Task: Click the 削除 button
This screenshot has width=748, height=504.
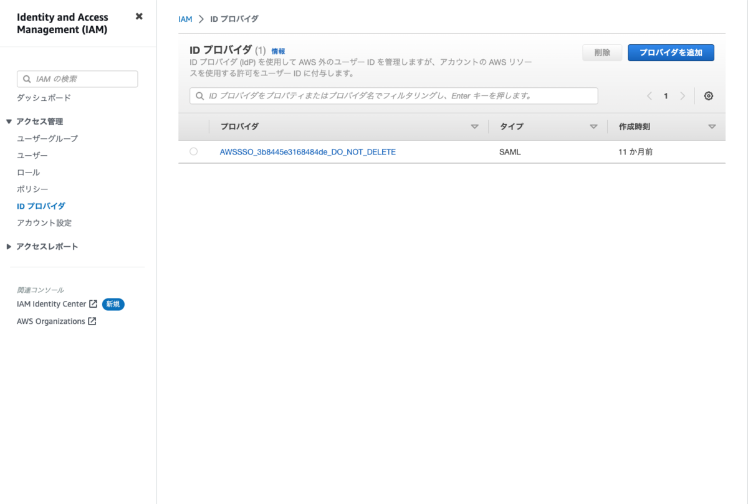Action: coord(601,52)
